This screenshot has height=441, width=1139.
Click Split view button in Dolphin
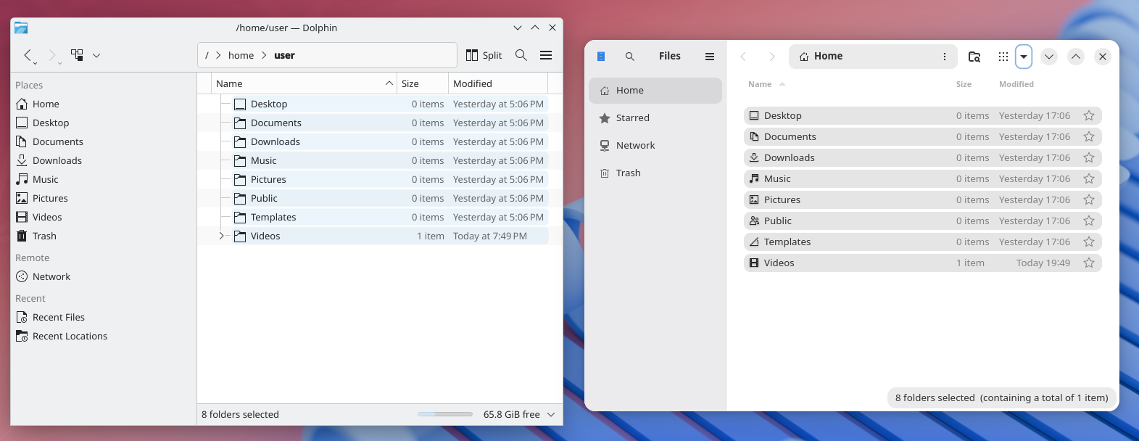point(484,55)
